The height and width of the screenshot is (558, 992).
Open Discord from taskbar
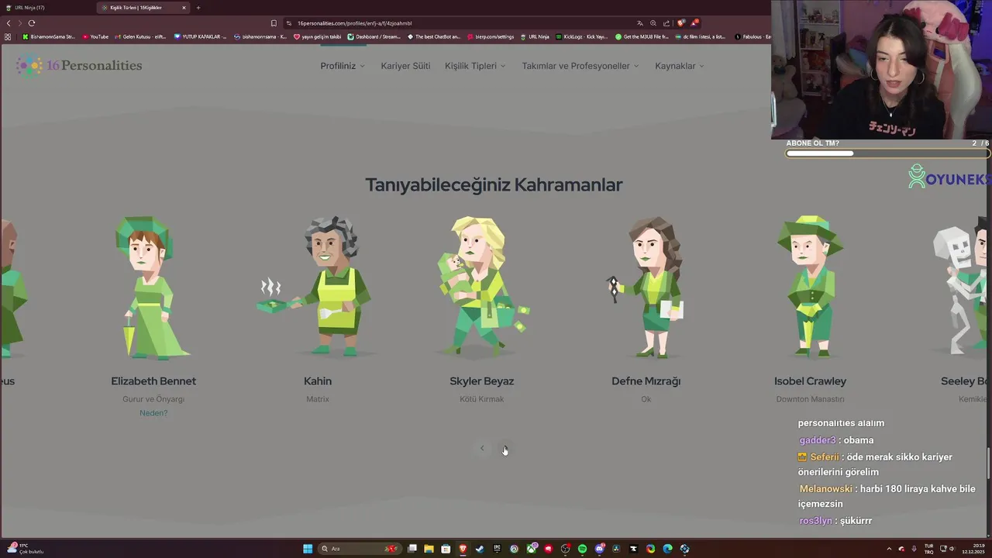[599, 549]
